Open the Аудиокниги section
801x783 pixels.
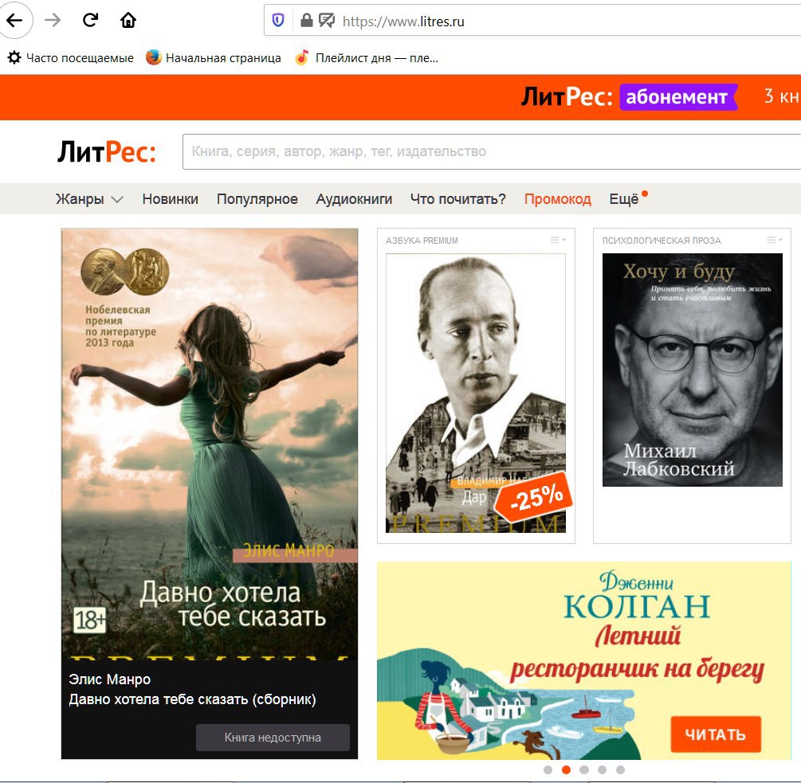pyautogui.click(x=354, y=199)
